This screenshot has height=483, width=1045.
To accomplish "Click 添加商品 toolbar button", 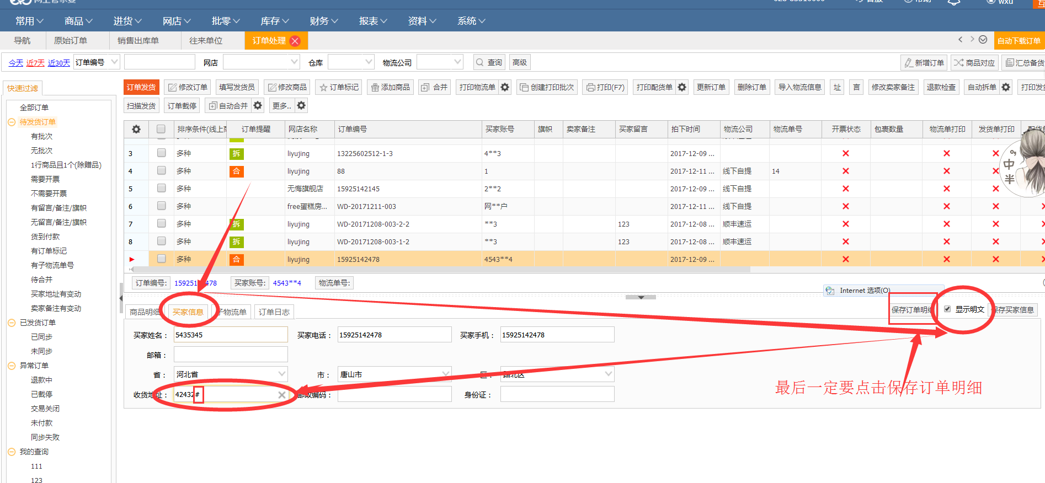I will (390, 87).
